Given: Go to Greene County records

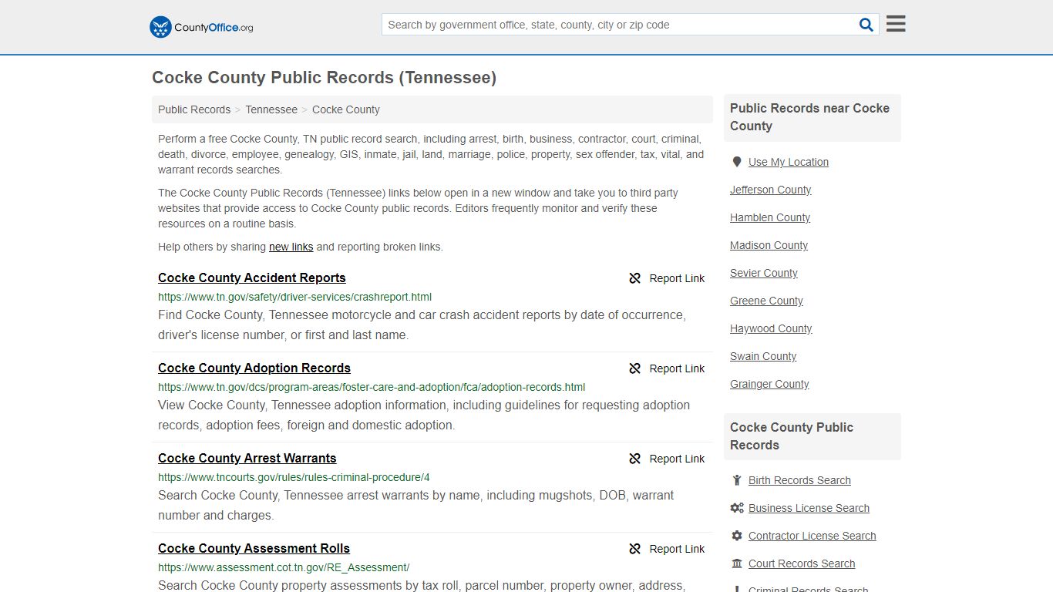Looking at the screenshot, I should click(766, 301).
